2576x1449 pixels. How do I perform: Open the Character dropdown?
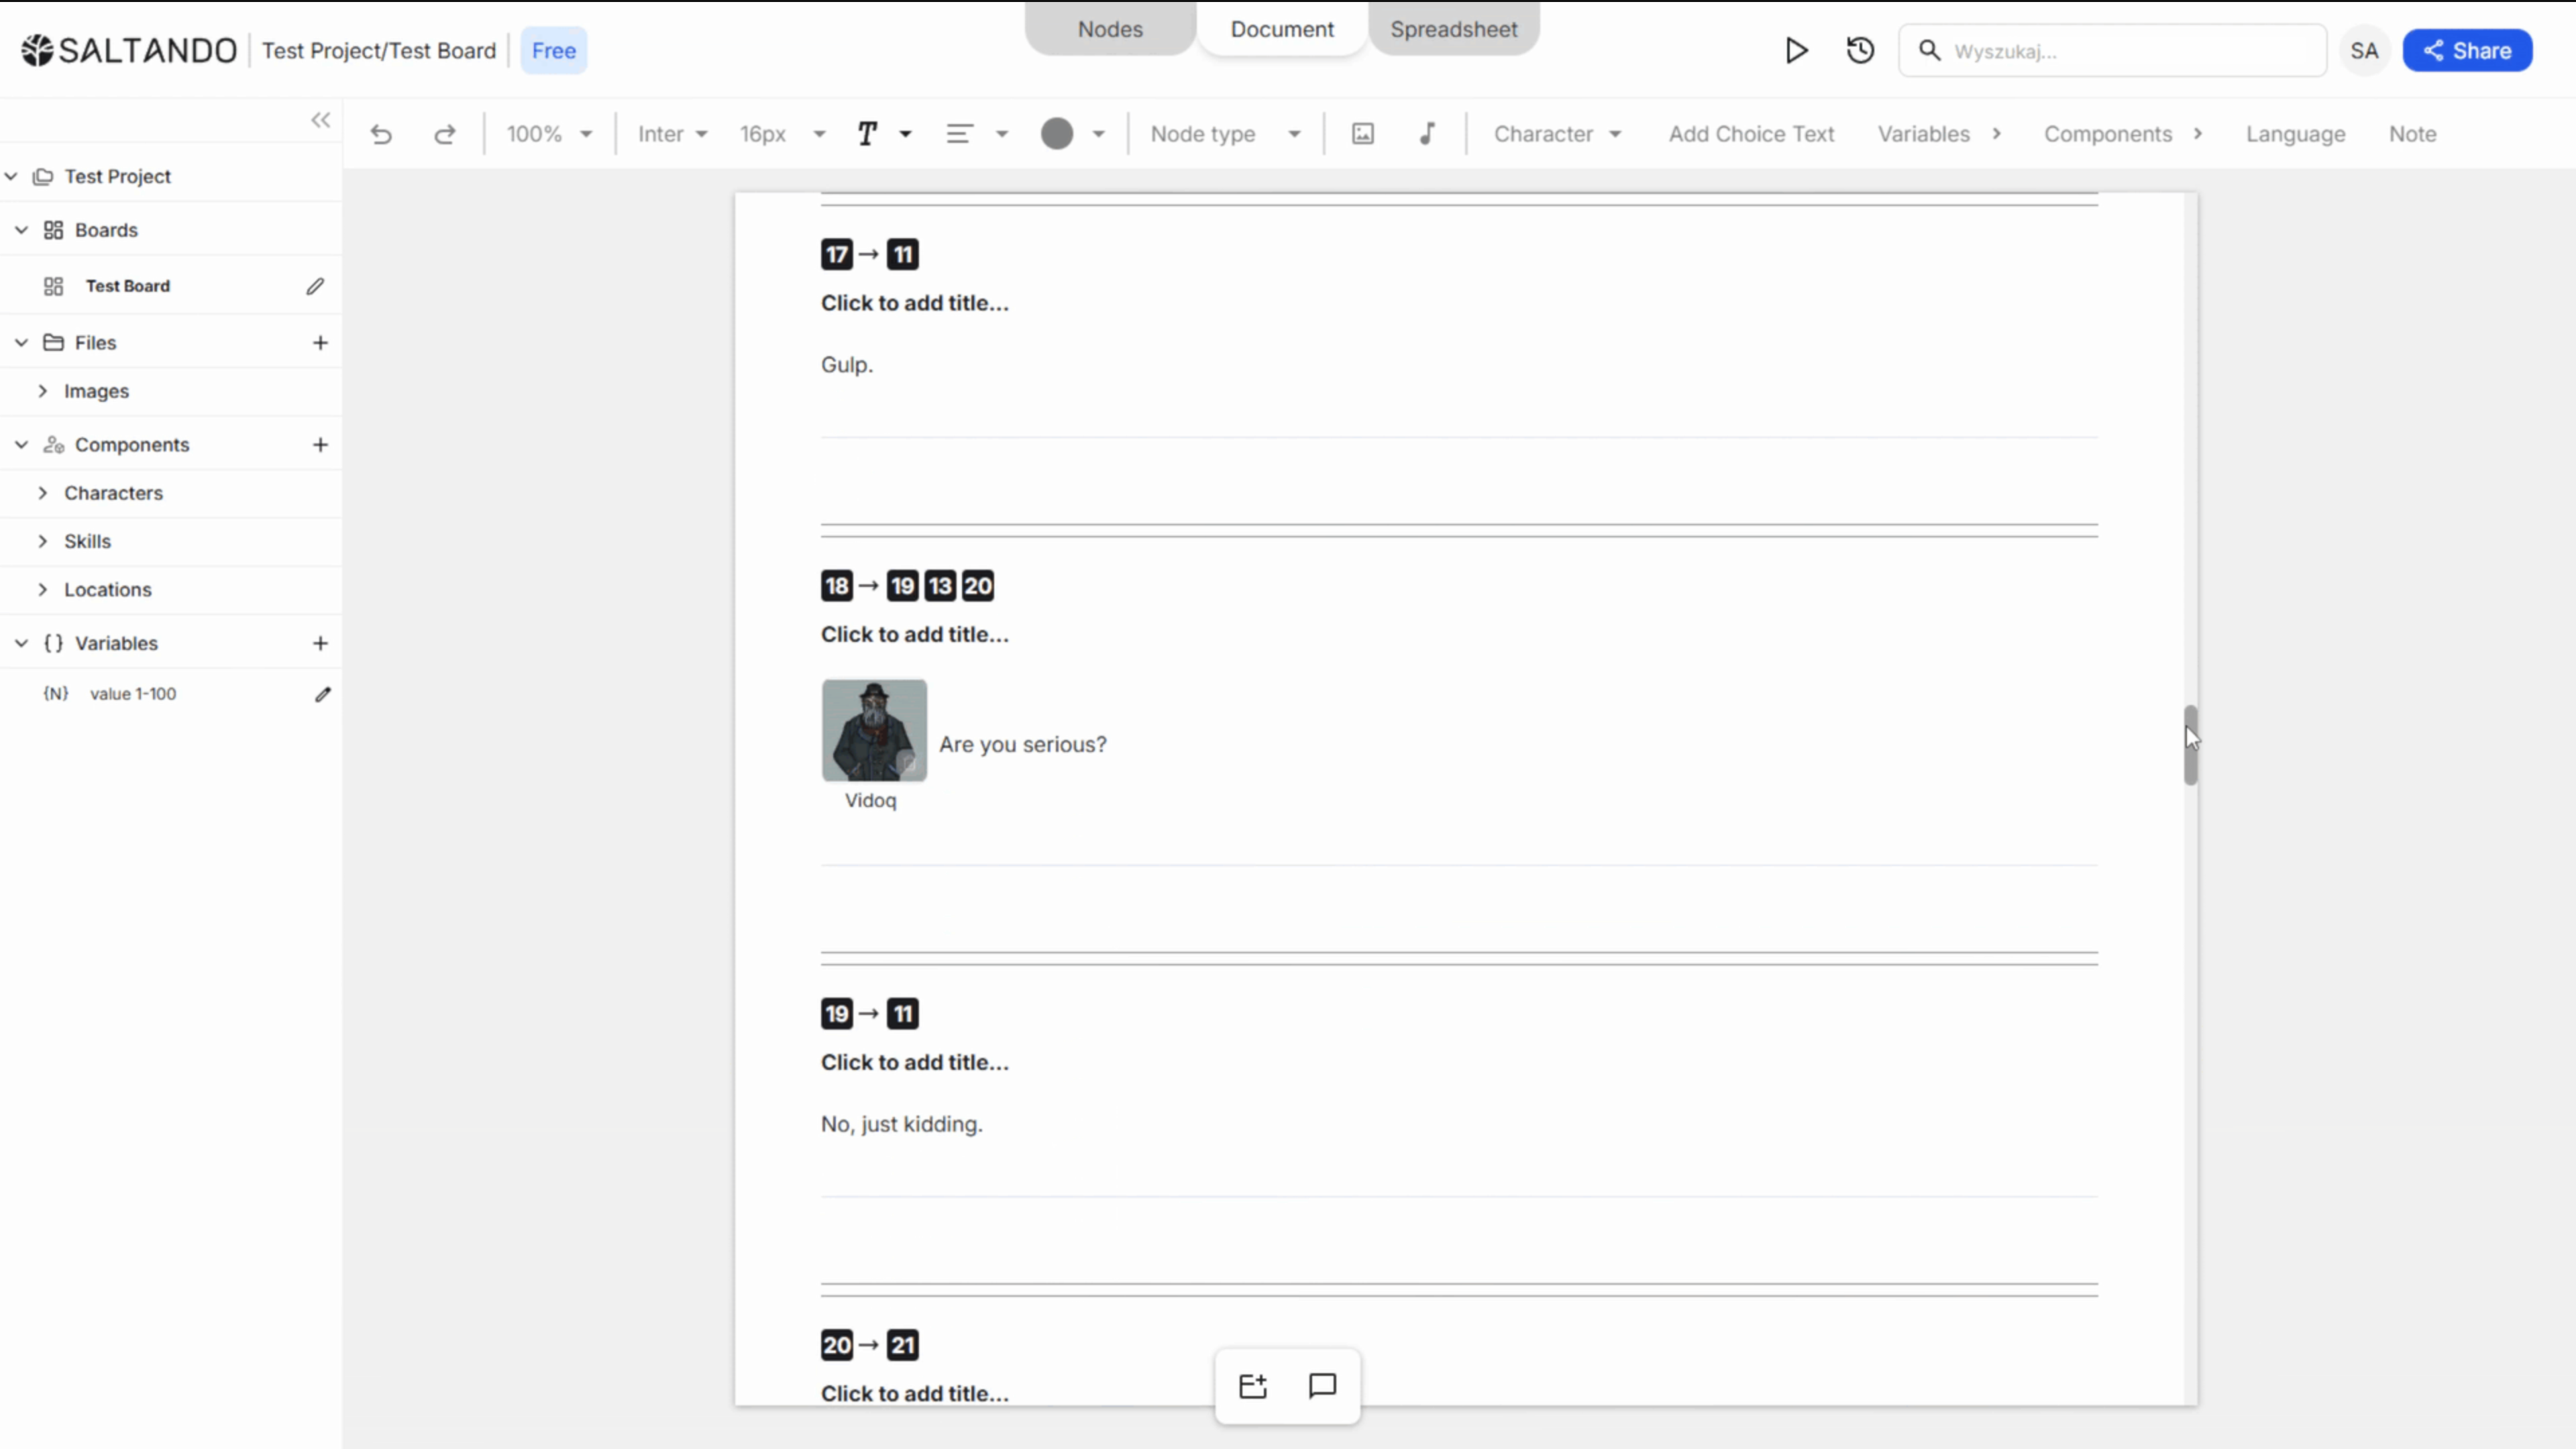[x=1556, y=134]
